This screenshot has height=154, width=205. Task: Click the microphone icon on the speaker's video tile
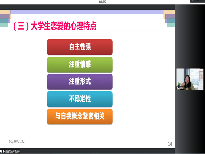[x=178, y=88]
